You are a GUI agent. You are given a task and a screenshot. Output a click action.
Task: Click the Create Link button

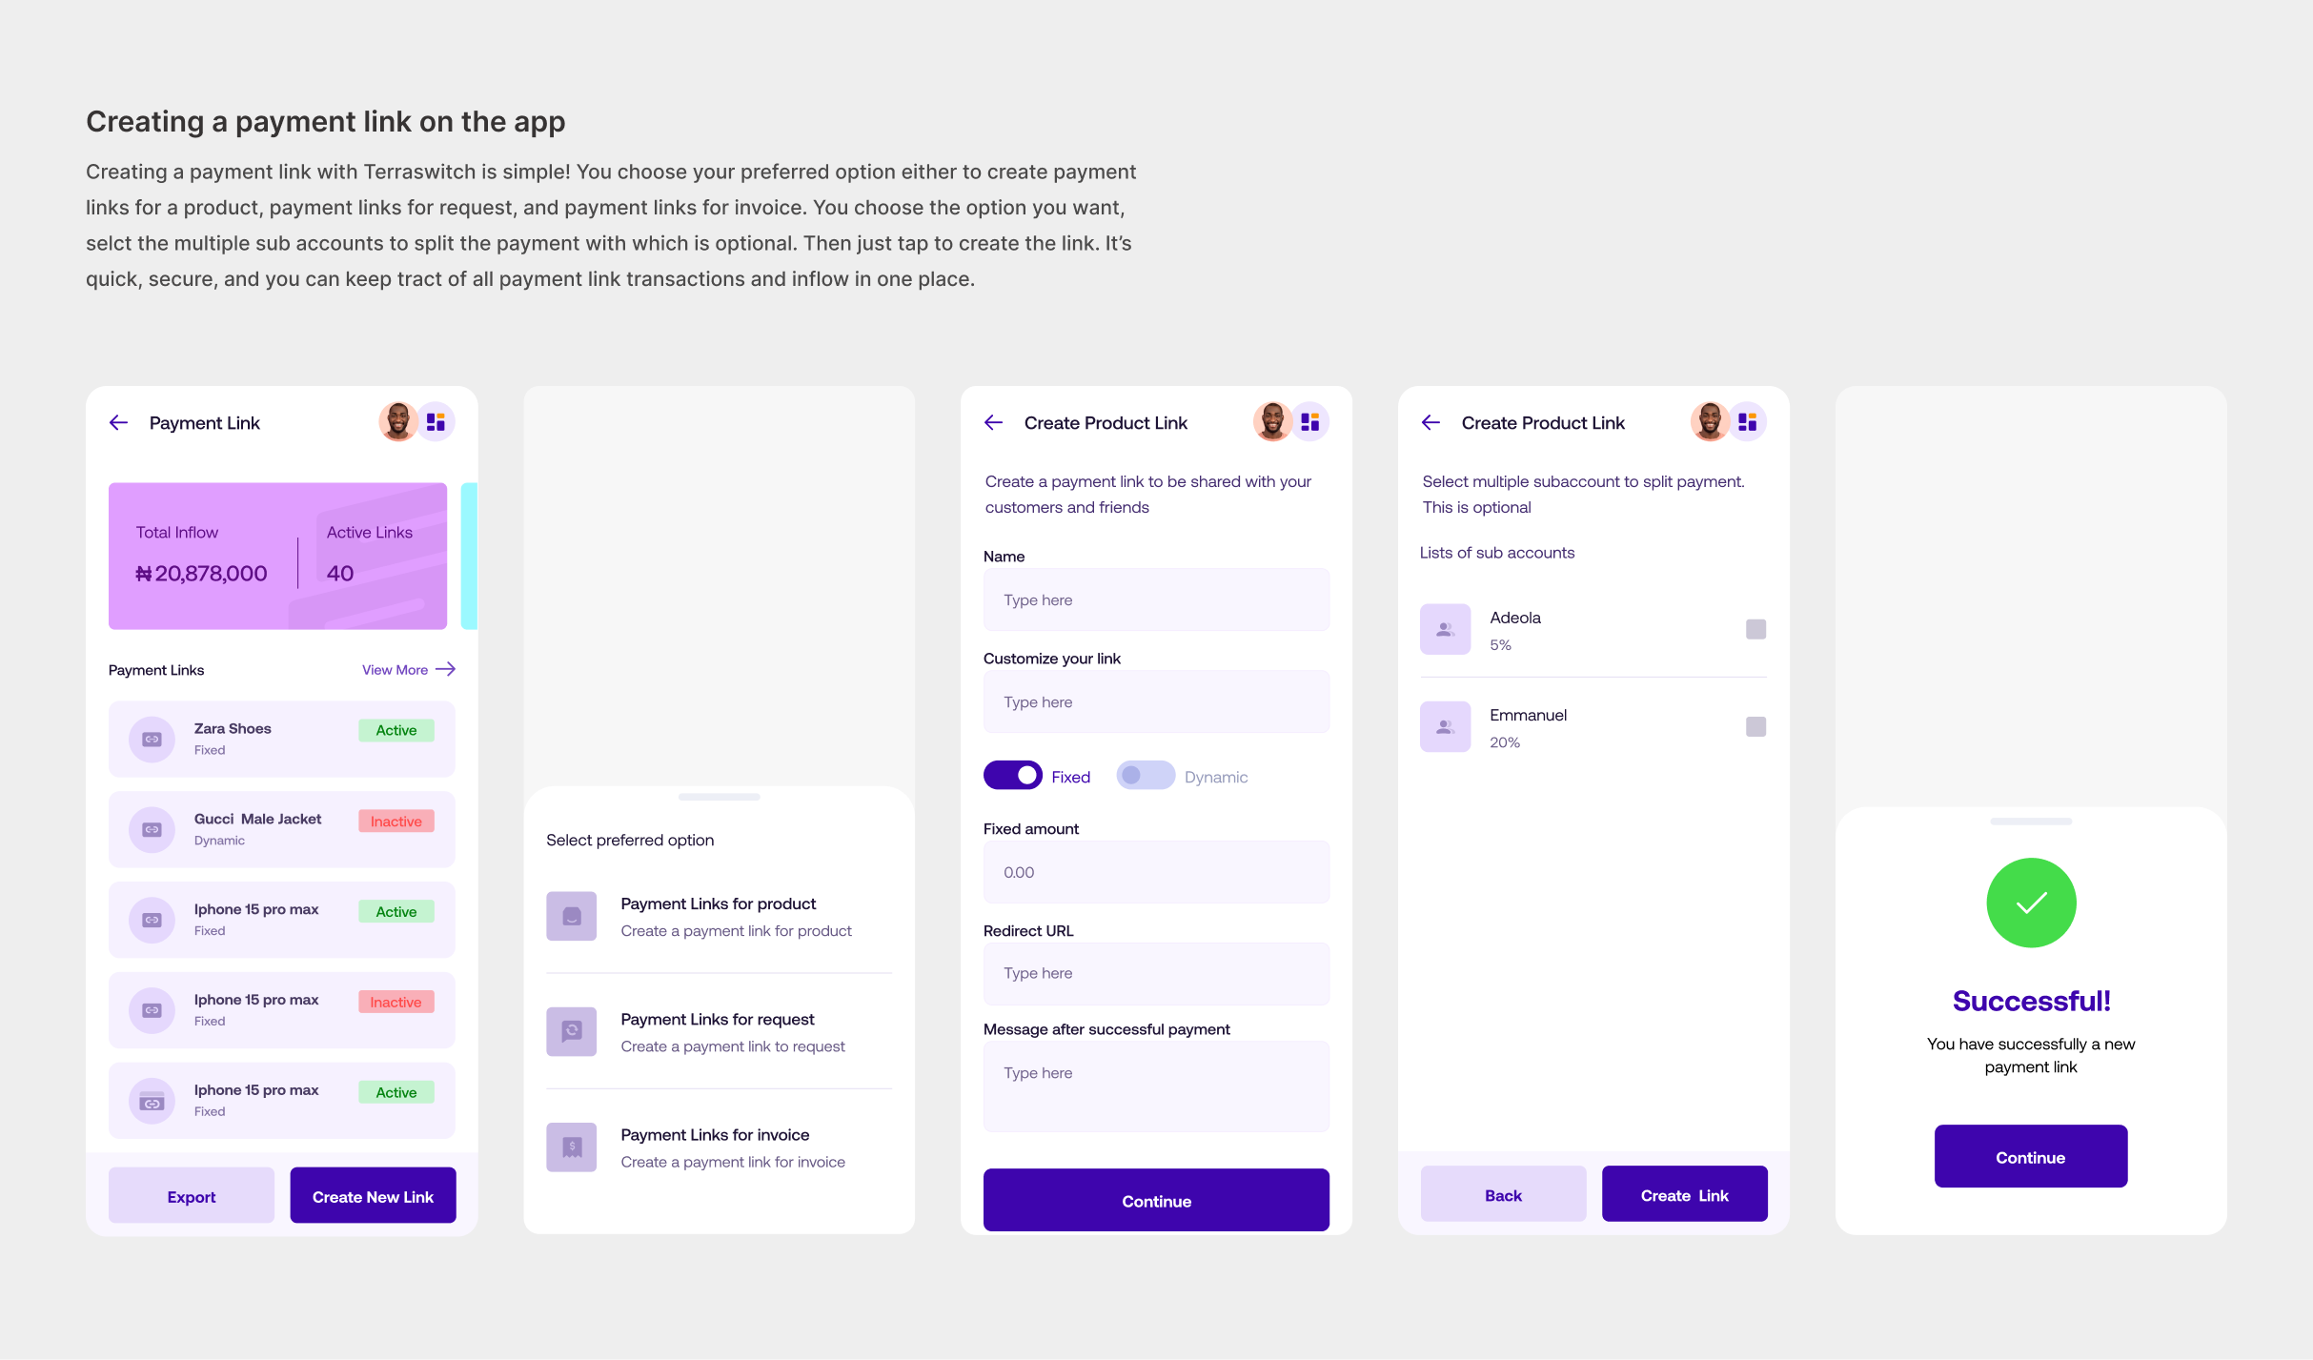click(1684, 1194)
